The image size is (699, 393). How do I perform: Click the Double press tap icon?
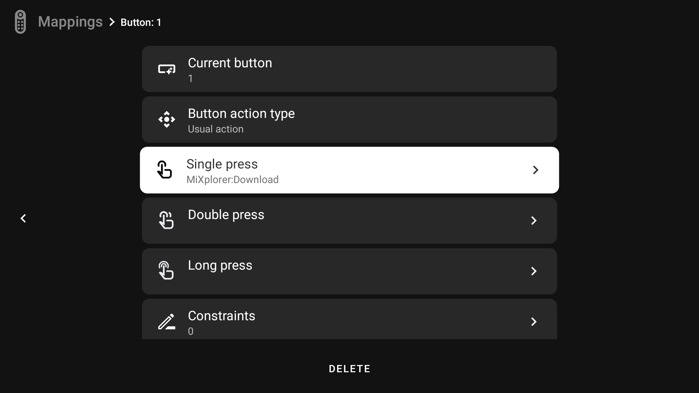(x=166, y=220)
